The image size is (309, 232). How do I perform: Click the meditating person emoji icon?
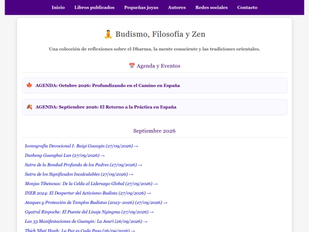click(x=108, y=34)
